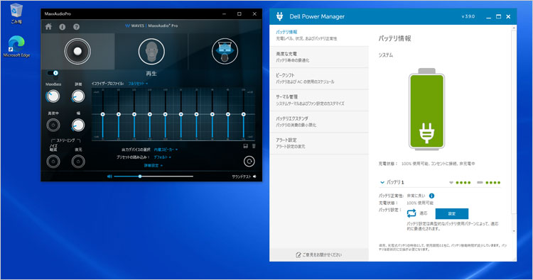The image size is (533, 280).
Task: Click the v3.9.0 version text
Action: pos(468,16)
